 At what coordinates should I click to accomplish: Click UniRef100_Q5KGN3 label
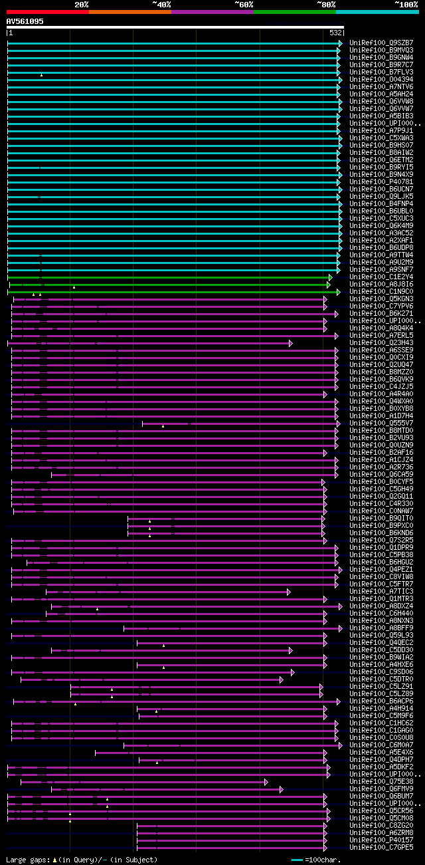point(381,299)
